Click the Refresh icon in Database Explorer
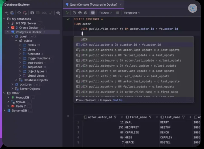The height and width of the screenshot is (149, 204). pos(19,13)
